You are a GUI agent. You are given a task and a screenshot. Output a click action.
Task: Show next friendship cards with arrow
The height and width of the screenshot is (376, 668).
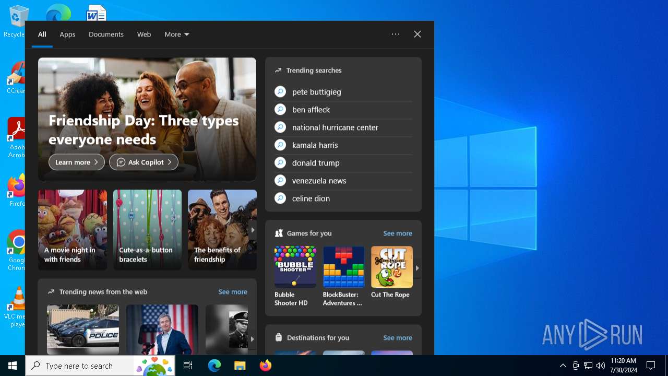[x=253, y=230]
